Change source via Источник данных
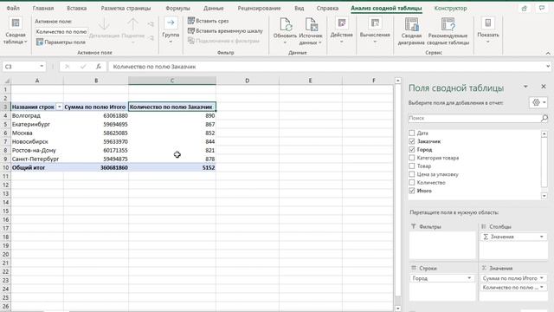Screen dimensions: 554x312 pyautogui.click(x=311, y=31)
